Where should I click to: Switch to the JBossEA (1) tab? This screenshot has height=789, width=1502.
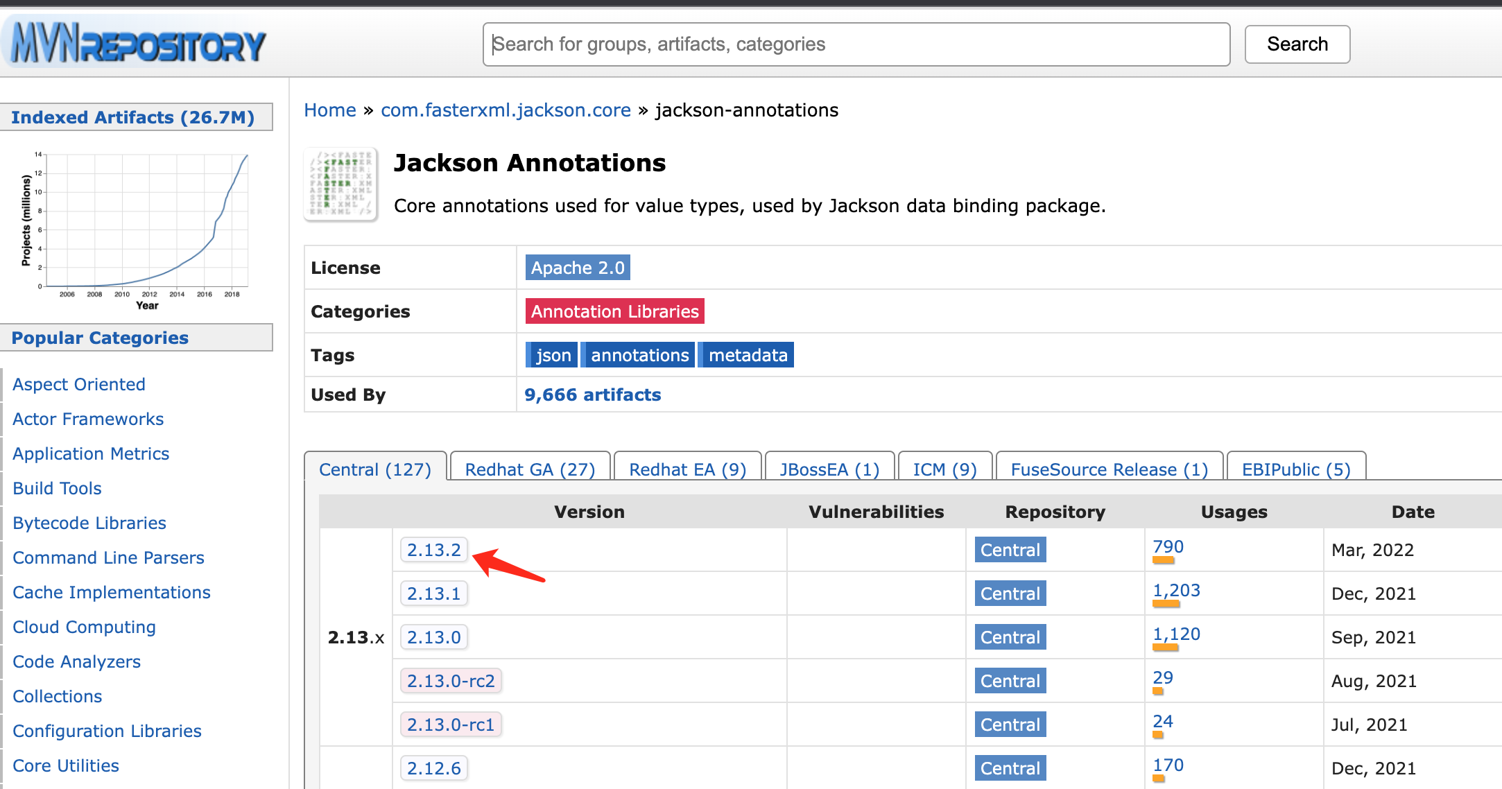tap(829, 469)
